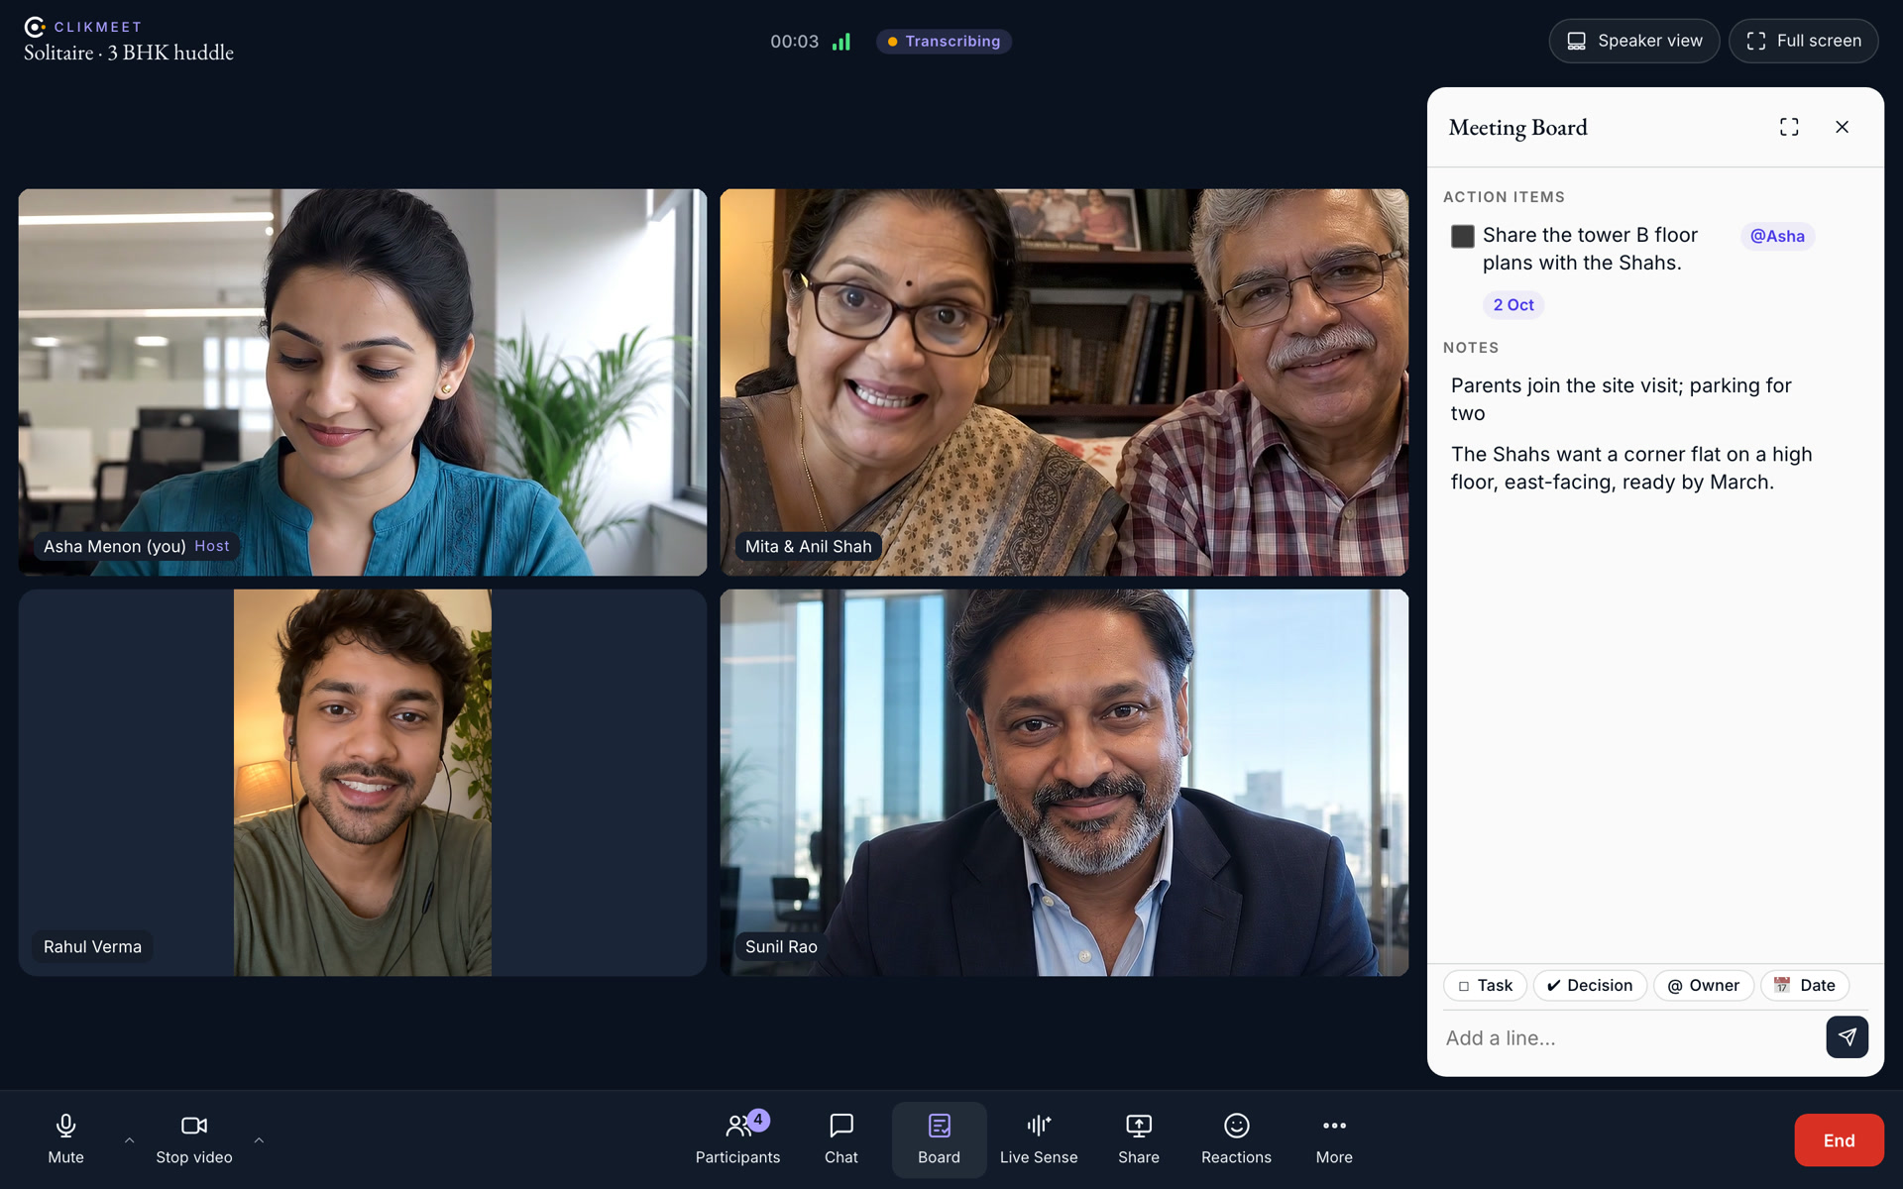Click the 2 Oct due date tag
This screenshot has width=1903, height=1189.
click(x=1513, y=305)
